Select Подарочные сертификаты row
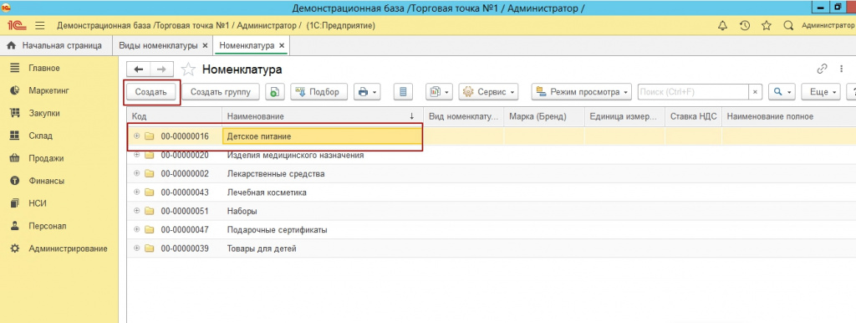The width and height of the screenshot is (856, 323). point(492,229)
